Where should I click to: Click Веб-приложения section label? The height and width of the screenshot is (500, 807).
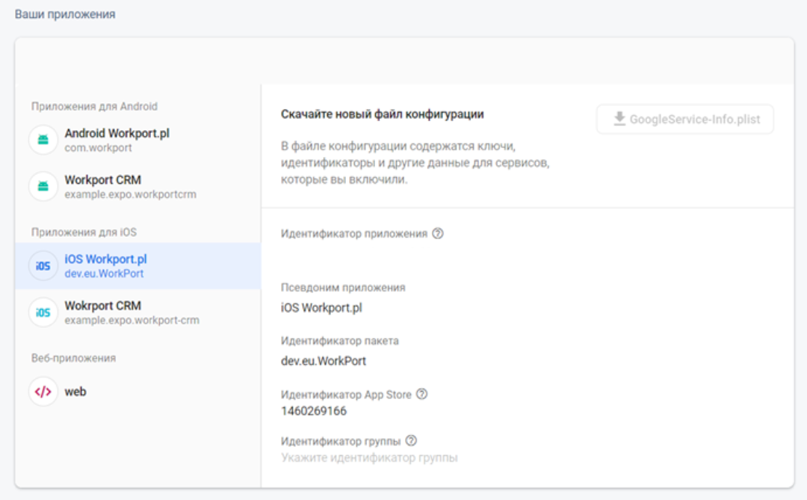pyautogui.click(x=73, y=358)
